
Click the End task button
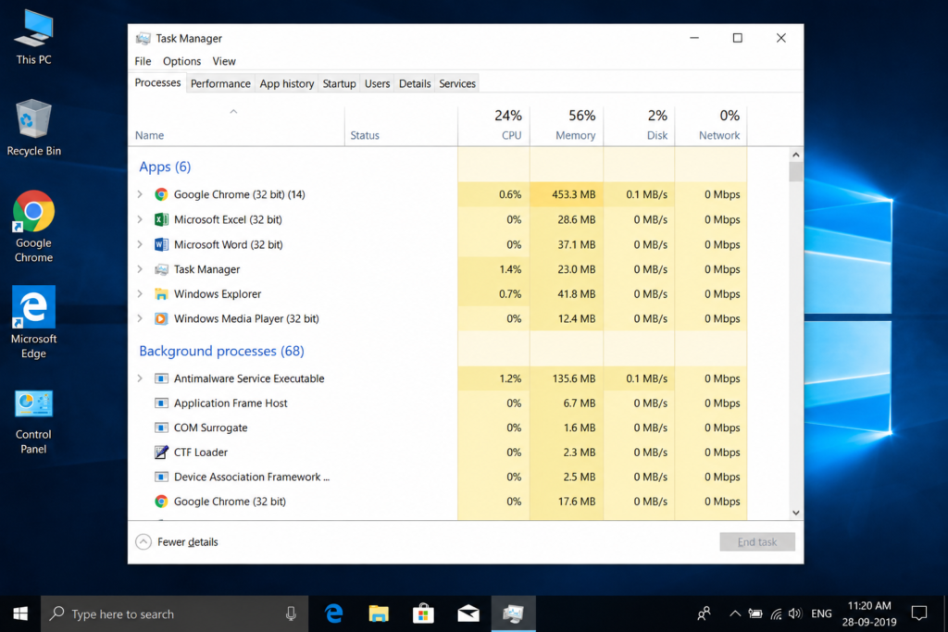click(757, 542)
